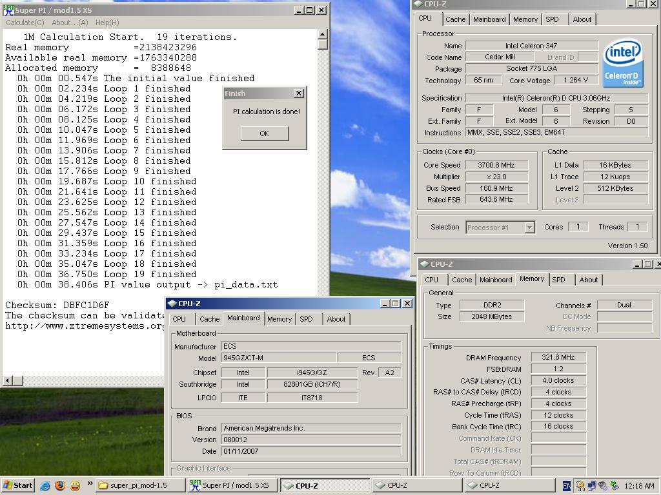Click the smiley face quick launch icon
The image size is (661, 495).
[x=75, y=485]
